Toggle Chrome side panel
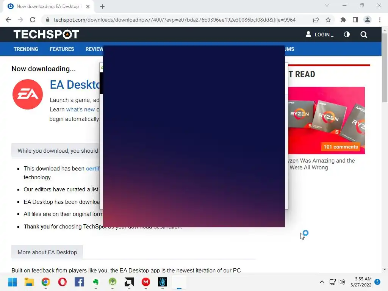This screenshot has width=388, height=291. [x=355, y=20]
